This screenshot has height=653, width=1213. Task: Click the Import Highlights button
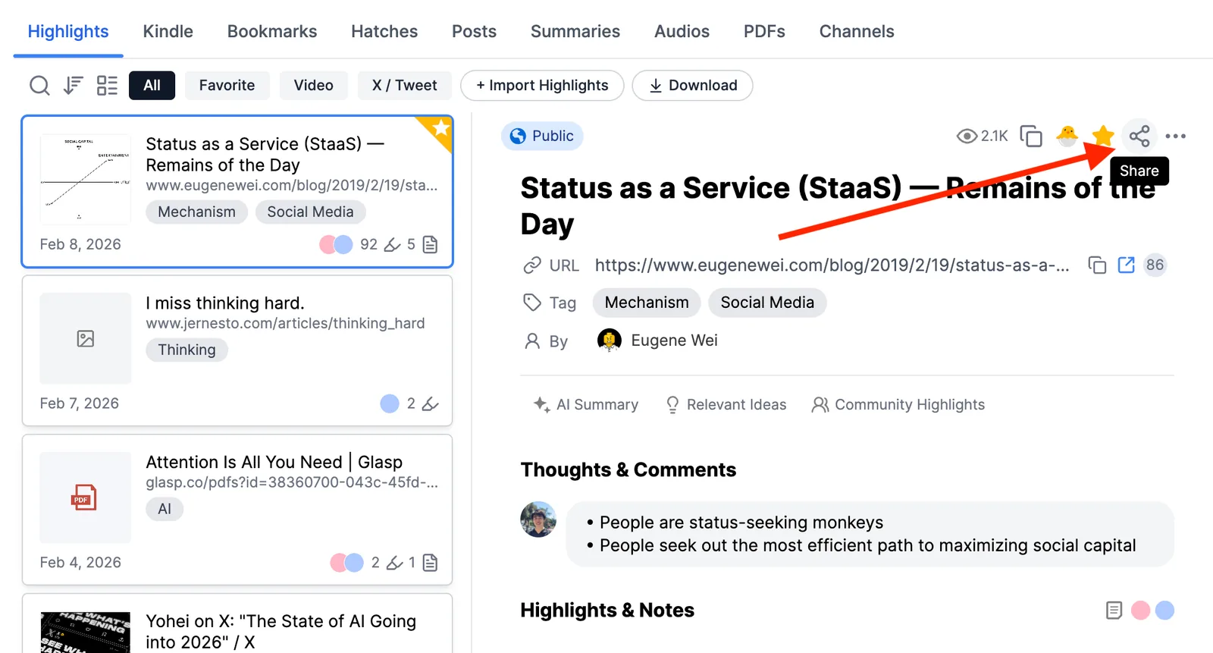tap(542, 86)
